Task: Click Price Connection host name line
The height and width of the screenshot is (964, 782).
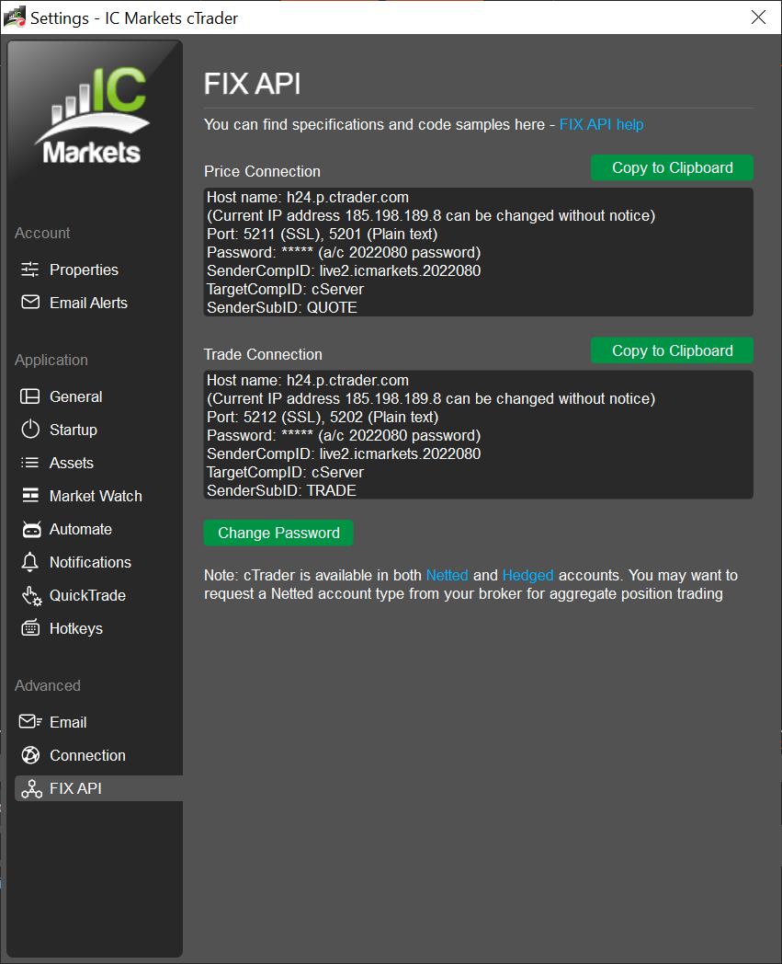Action: click(x=308, y=198)
